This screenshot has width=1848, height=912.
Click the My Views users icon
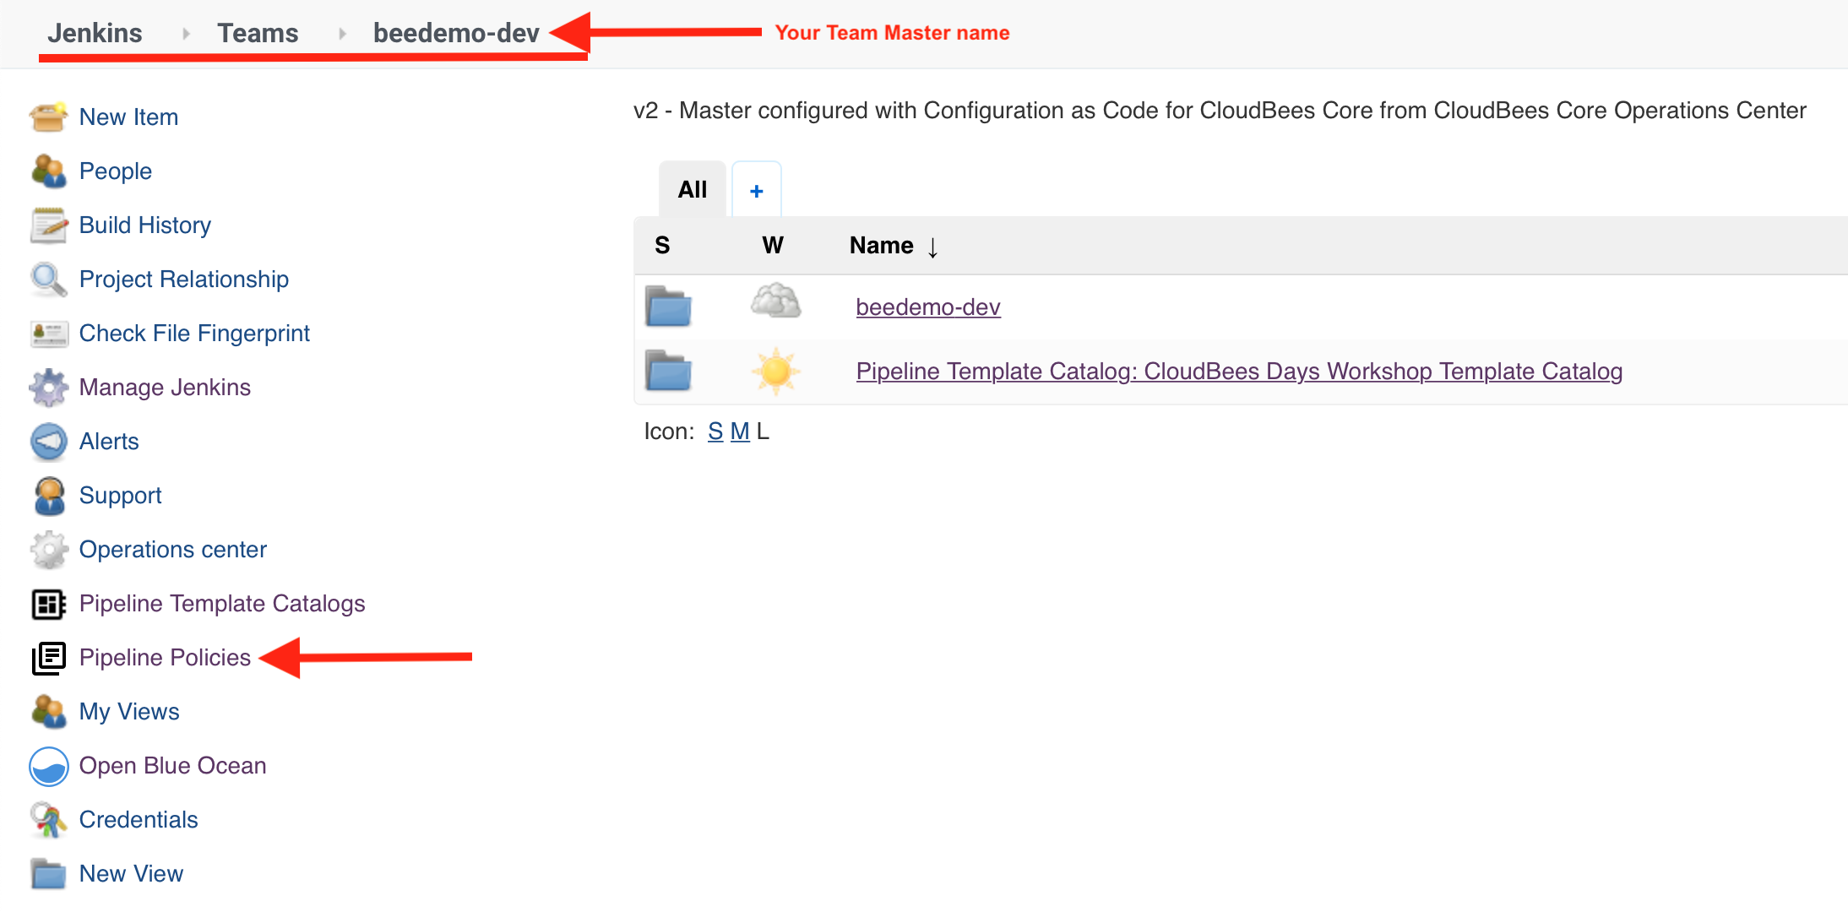point(48,712)
